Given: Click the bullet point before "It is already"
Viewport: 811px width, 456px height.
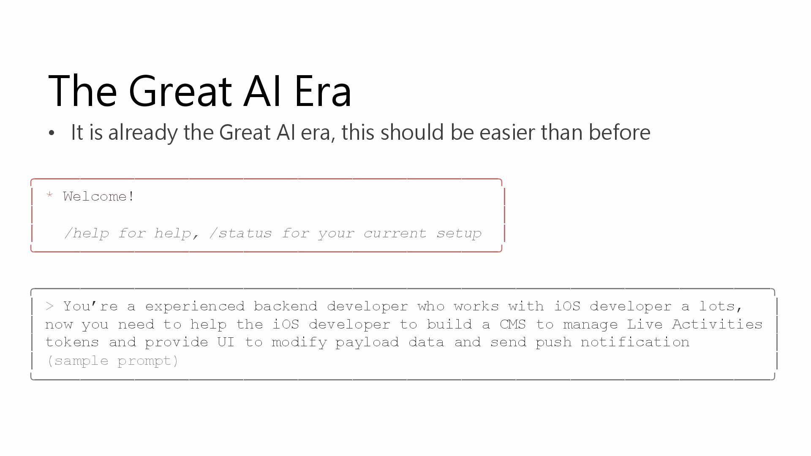Looking at the screenshot, I should pyautogui.click(x=52, y=133).
